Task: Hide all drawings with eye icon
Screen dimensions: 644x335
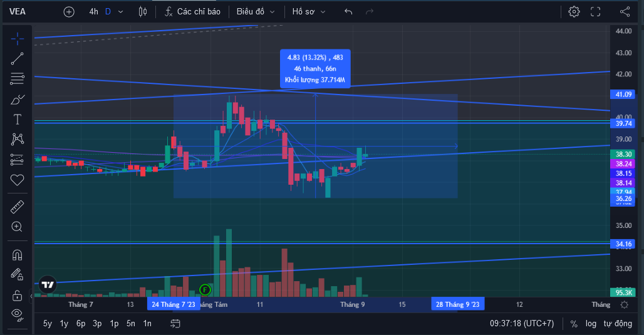Action: [18, 314]
